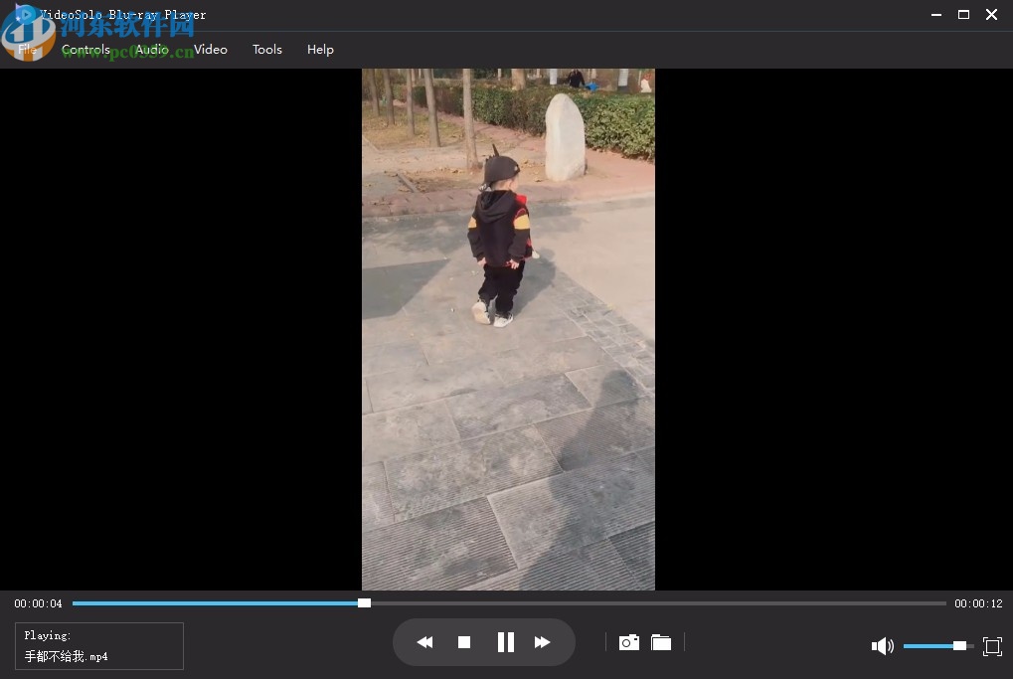This screenshot has width=1013, height=679.
Task: Click the elapsed time 00:00:04
Action: tap(38, 603)
